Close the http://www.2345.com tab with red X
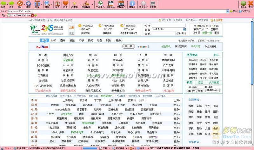 [32, 15]
